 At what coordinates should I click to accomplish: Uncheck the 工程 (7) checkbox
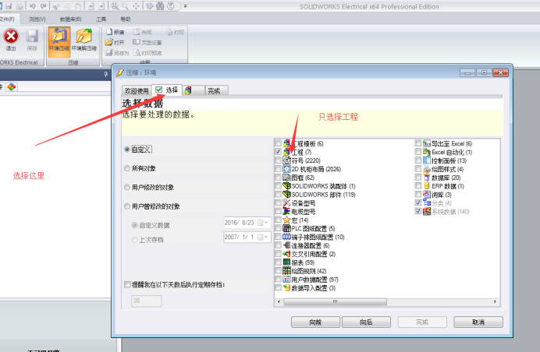(279, 152)
